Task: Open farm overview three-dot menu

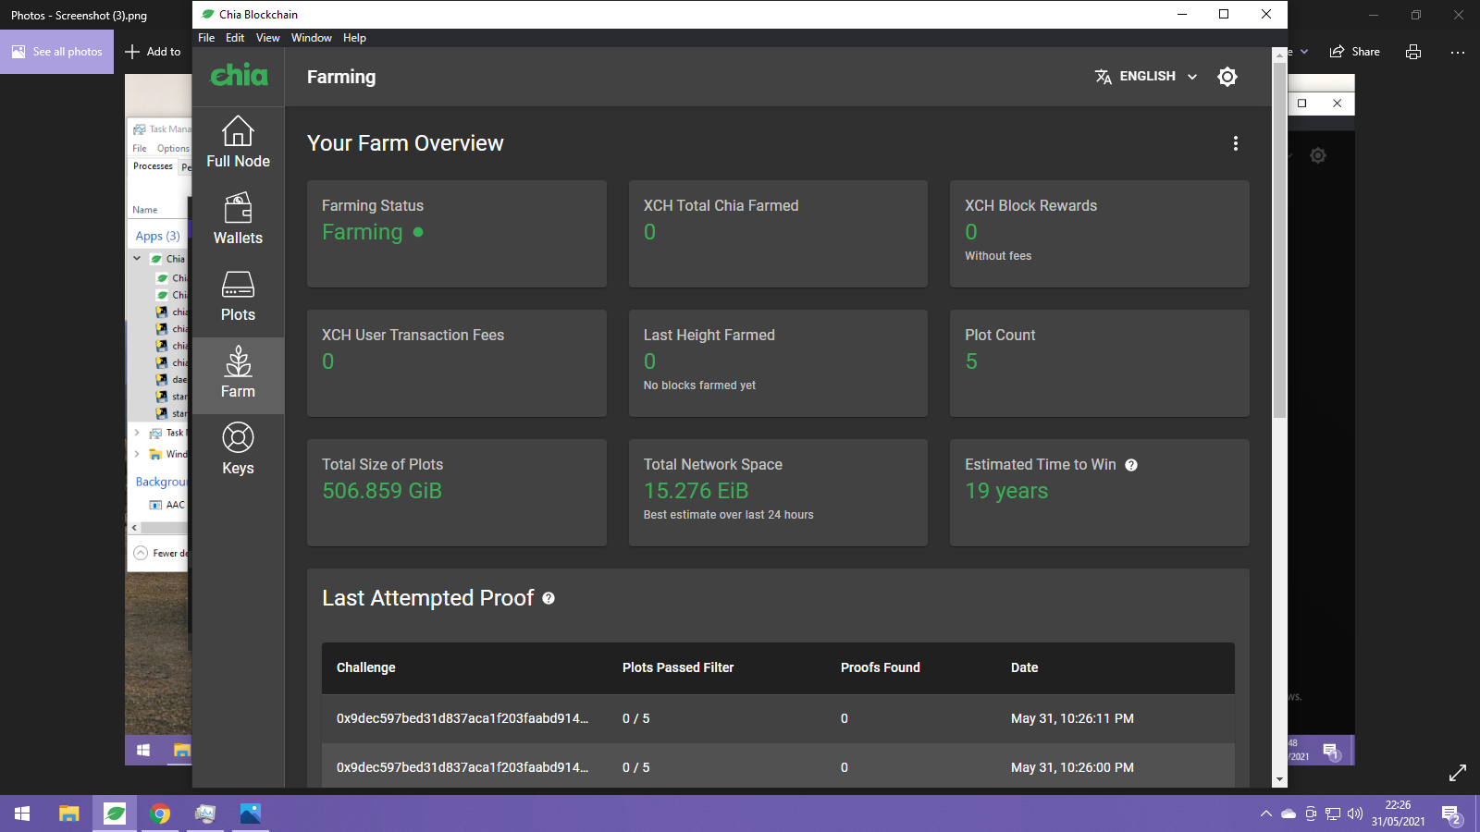Action: (x=1235, y=143)
